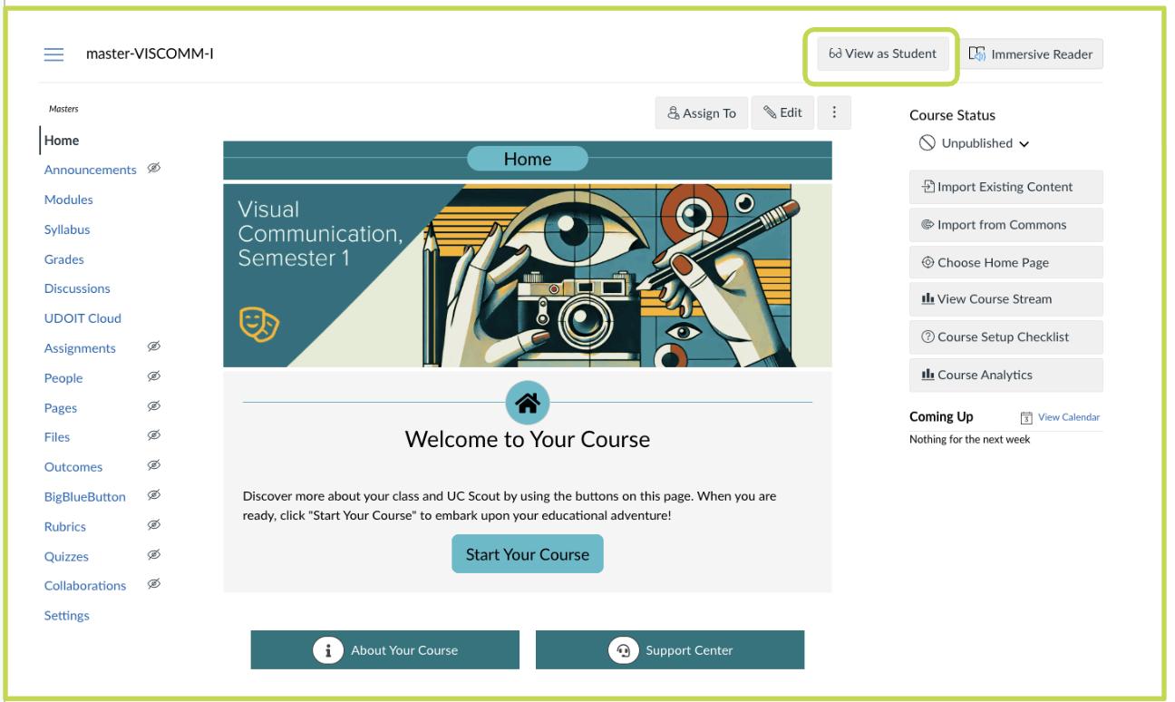This screenshot has height=702, width=1175.
Task: Toggle visibility eye next to Announcements
Action: click(x=154, y=169)
